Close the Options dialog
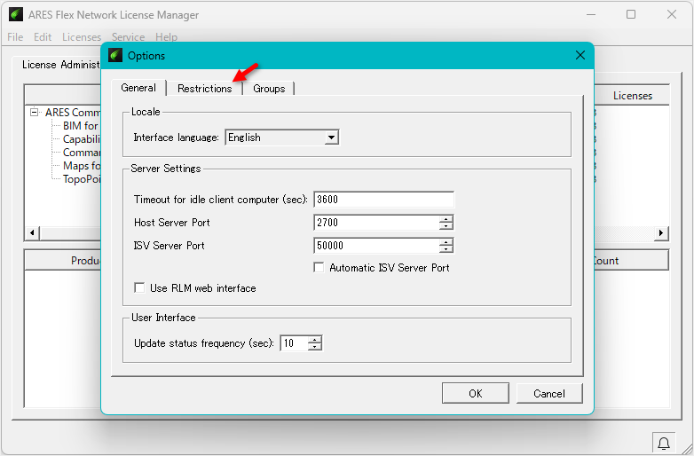This screenshot has width=694, height=456. pyautogui.click(x=580, y=55)
